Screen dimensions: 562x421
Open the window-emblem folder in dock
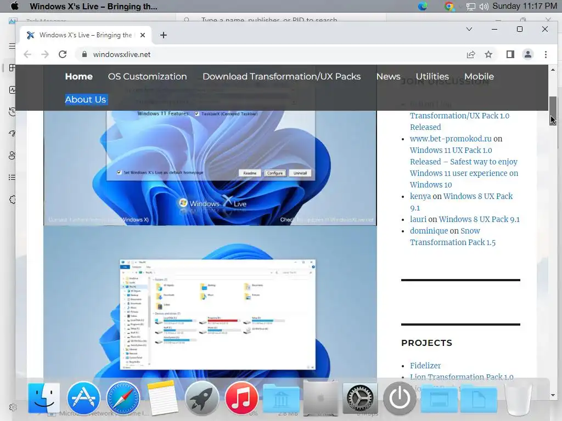pos(439,399)
